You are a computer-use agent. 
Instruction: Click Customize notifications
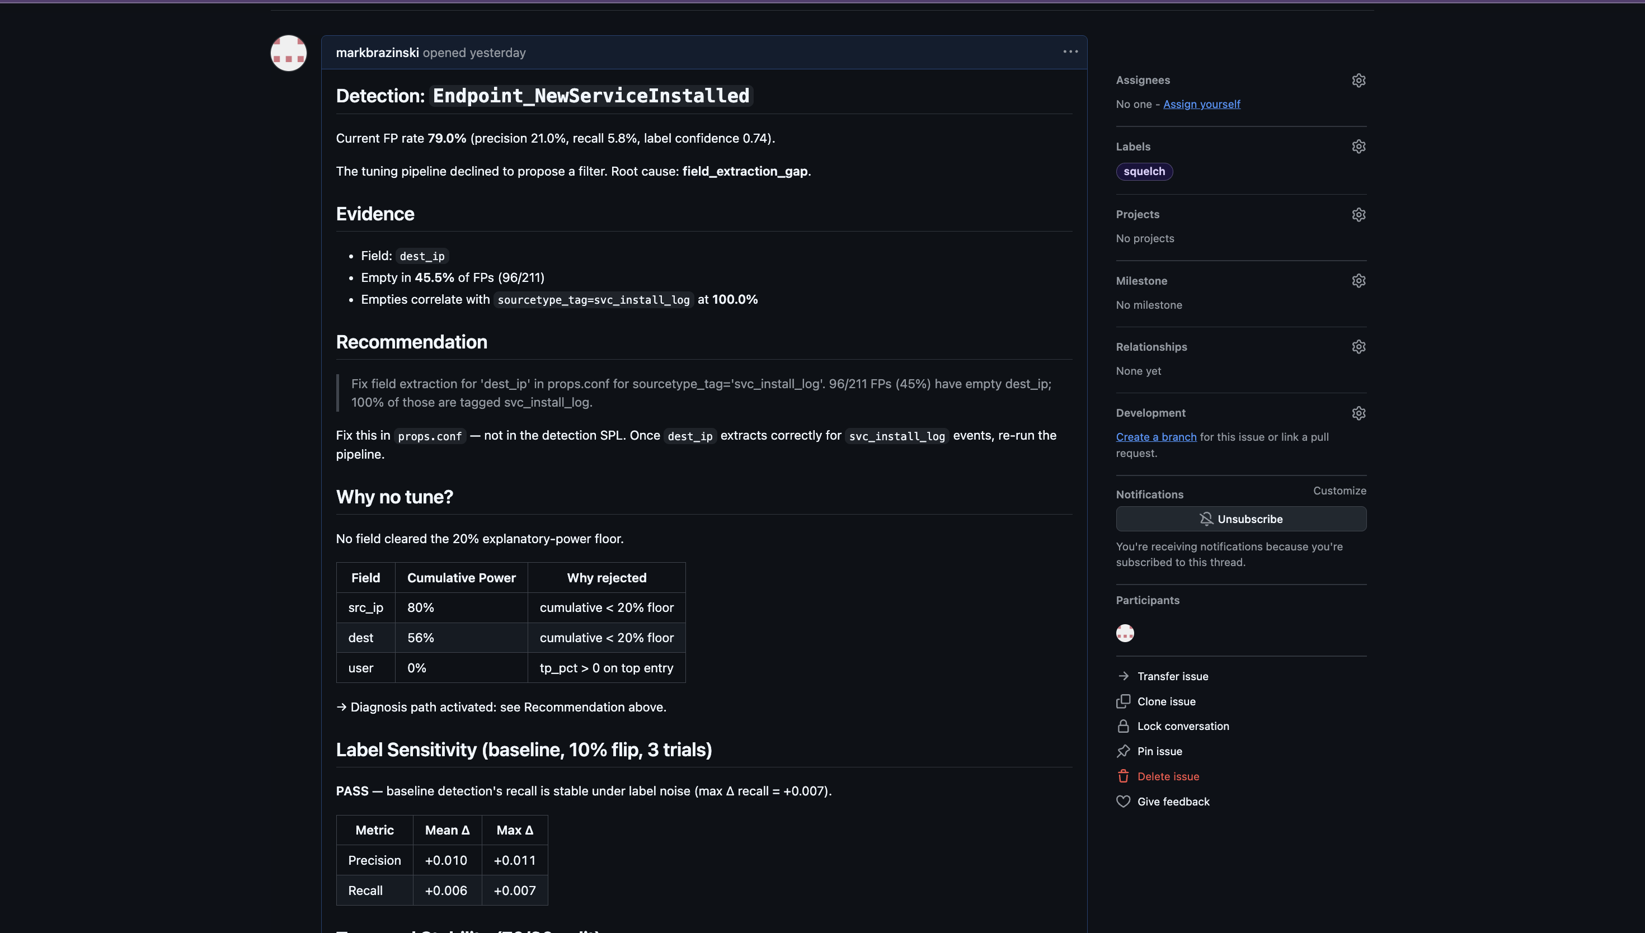tap(1339, 491)
